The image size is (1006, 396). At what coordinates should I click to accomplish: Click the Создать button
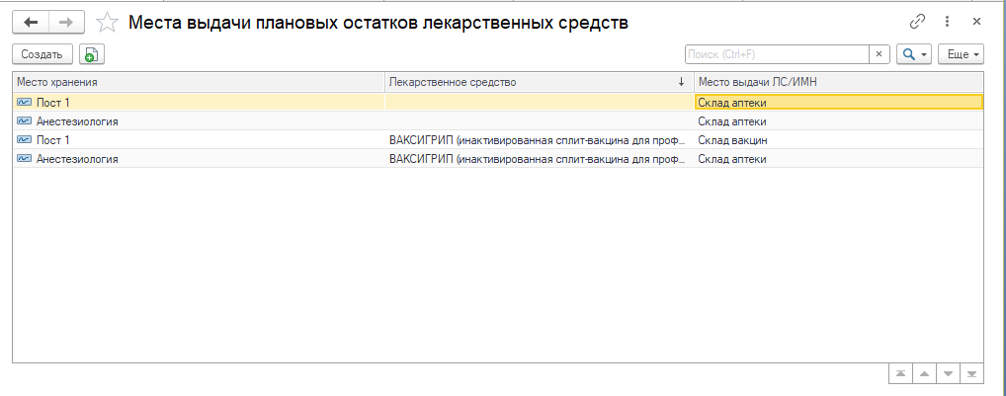tap(42, 54)
